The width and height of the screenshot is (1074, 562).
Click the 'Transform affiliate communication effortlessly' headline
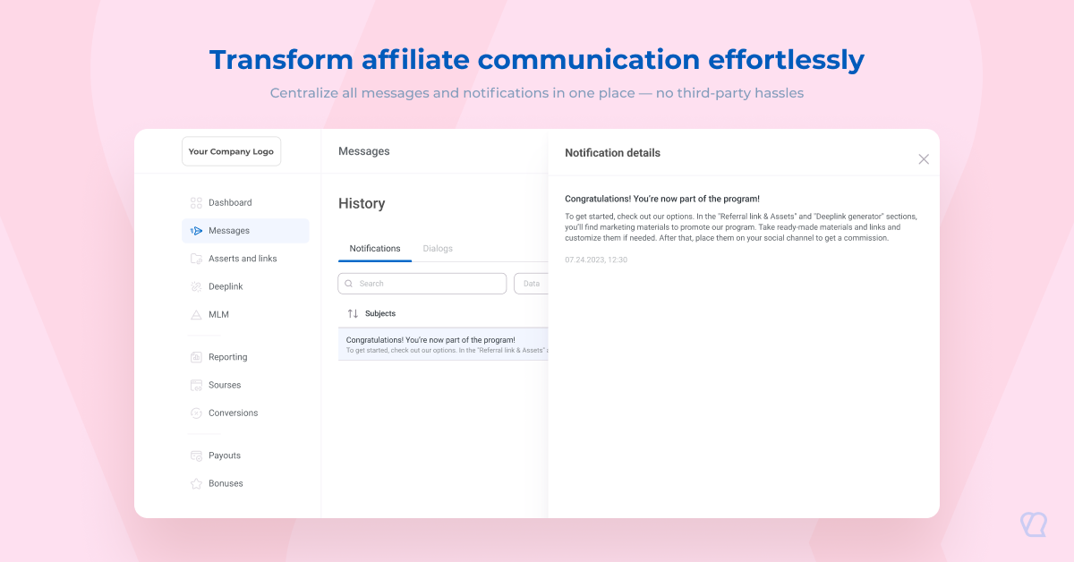537,60
